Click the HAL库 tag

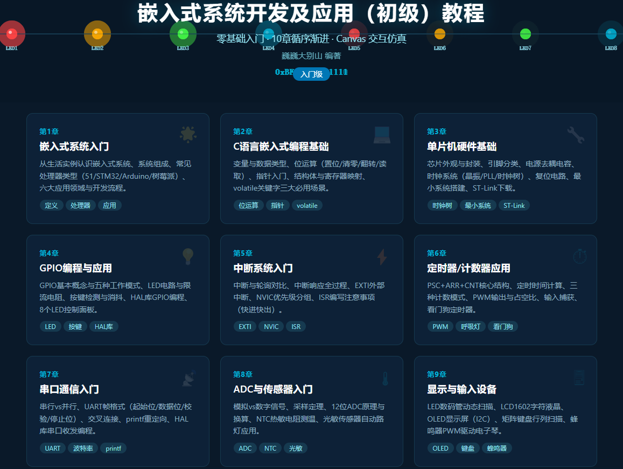[x=104, y=327]
